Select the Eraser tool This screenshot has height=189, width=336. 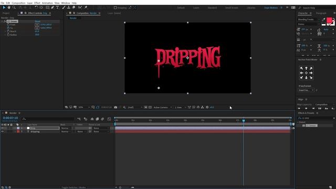(73, 7)
